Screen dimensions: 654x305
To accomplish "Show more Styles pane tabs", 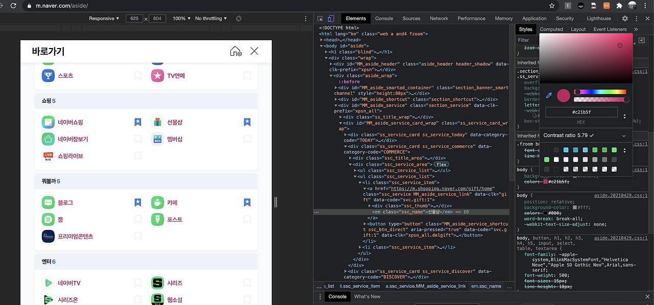I will [x=636, y=29].
